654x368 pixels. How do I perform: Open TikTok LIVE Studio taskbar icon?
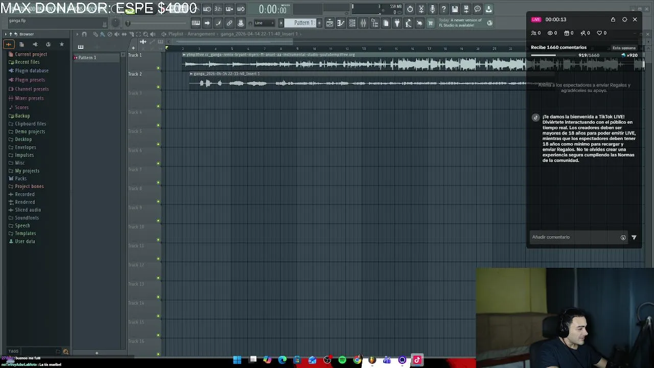[417, 360]
